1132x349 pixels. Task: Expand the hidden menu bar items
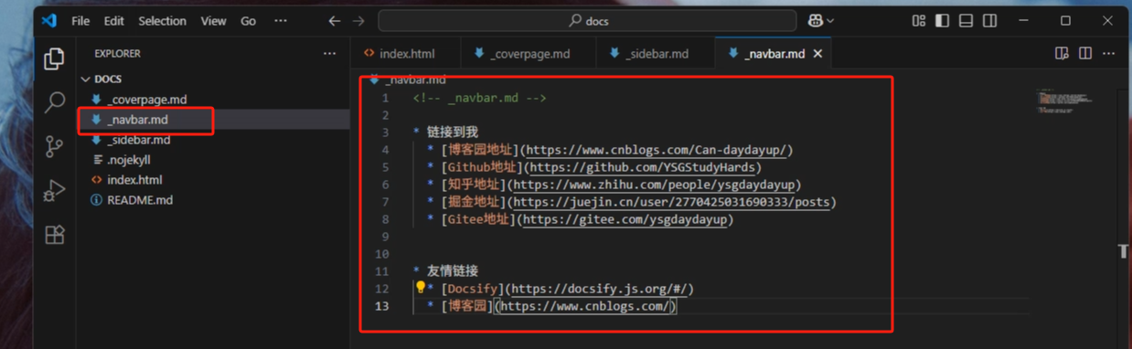281,20
